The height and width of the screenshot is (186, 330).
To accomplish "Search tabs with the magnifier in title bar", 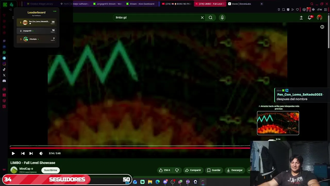I will (312, 4).
